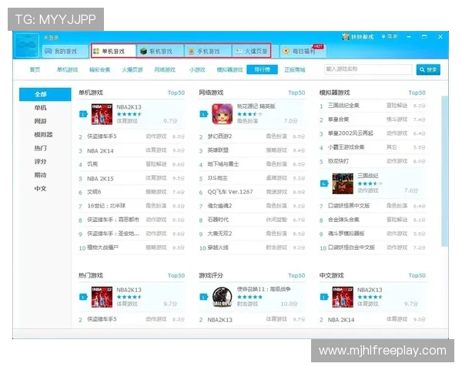Click the 搜索 search button
Screen dimensions: 462x370
click(428, 69)
